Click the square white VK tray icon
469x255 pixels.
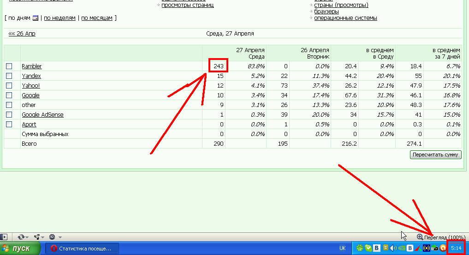[x=377, y=248]
